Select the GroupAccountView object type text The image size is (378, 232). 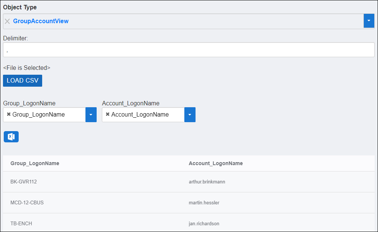pos(41,21)
